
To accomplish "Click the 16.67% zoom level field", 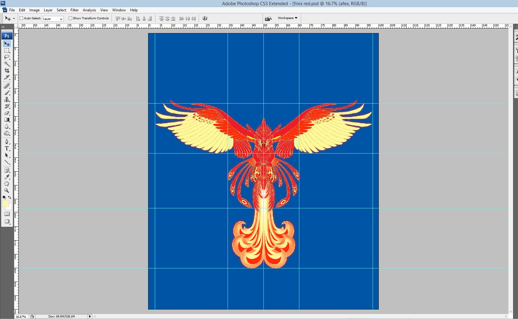I will click(x=21, y=317).
